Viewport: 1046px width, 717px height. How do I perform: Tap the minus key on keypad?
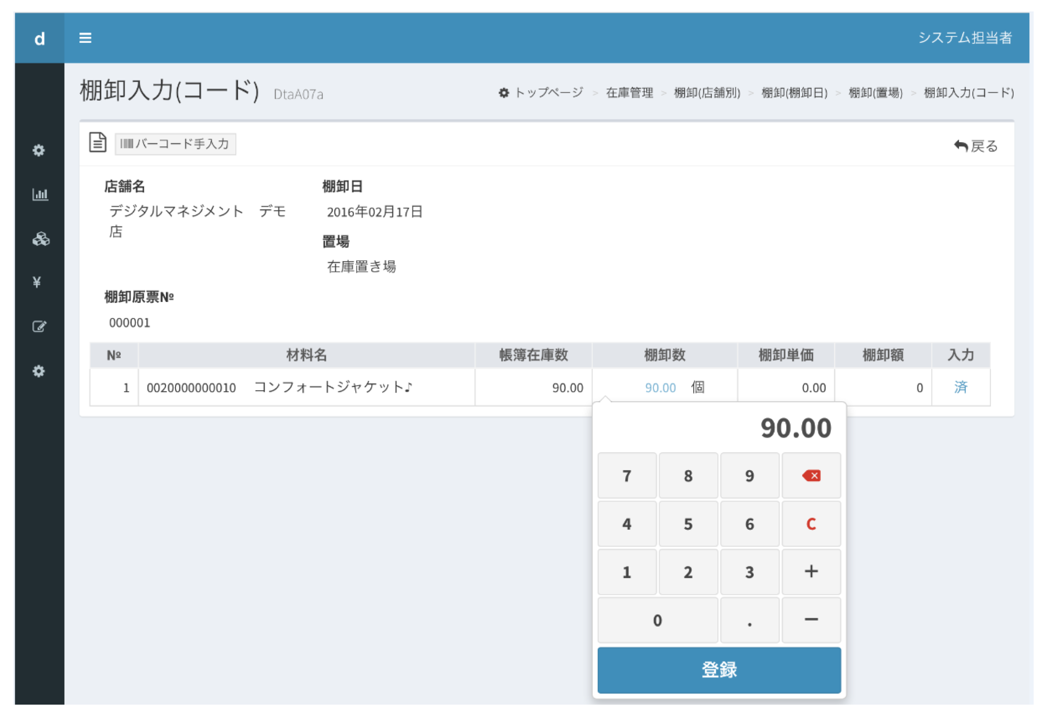pyautogui.click(x=811, y=620)
